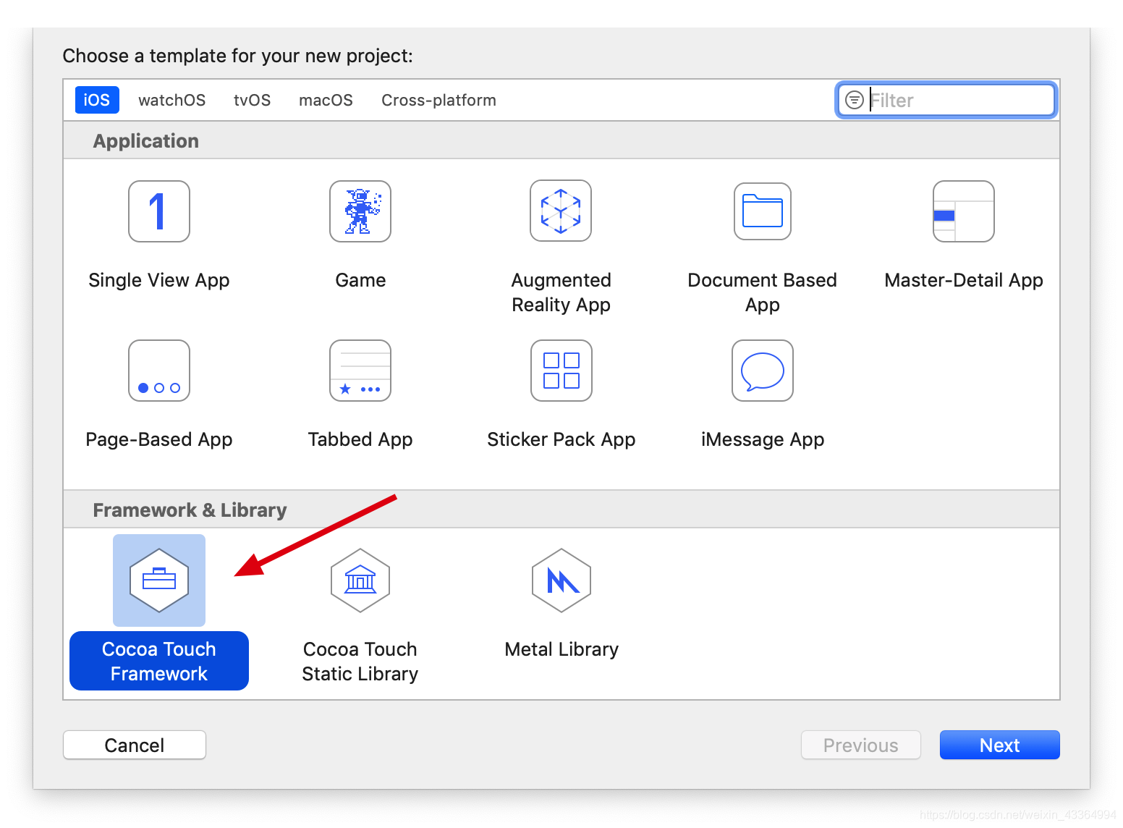Image resolution: width=1123 pixels, height=828 pixels.
Task: Switch to the macOS platform tab
Action: [x=326, y=100]
